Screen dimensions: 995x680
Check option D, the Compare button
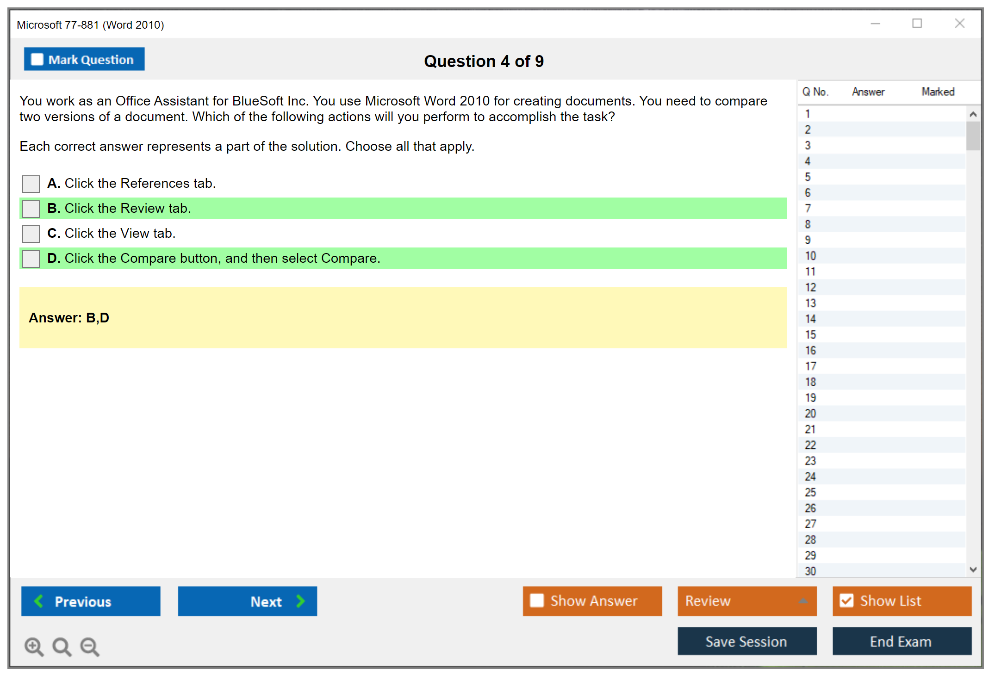tap(31, 259)
